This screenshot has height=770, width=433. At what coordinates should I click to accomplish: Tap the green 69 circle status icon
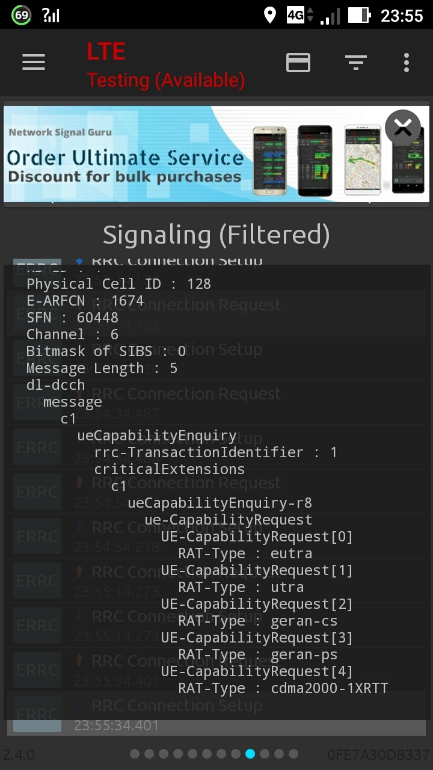[x=22, y=15]
